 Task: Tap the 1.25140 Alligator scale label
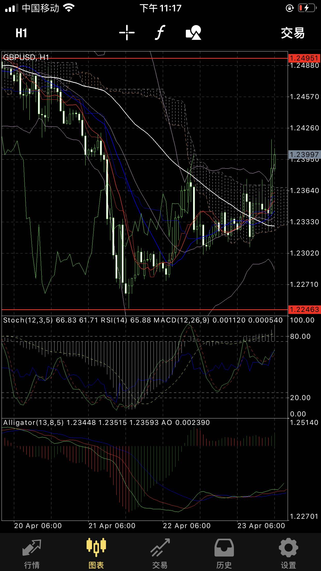pyautogui.click(x=304, y=423)
